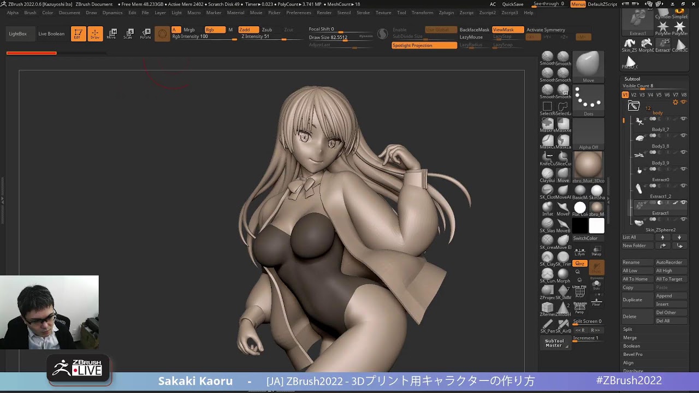Open the current Move brush thumbnail
Screen dimensions: 699x393
(588, 67)
